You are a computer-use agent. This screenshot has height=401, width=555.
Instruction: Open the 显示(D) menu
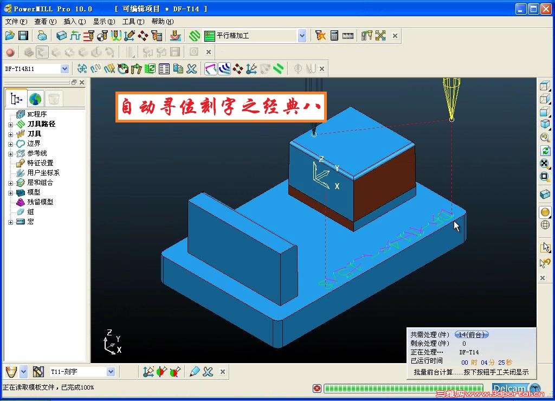104,22
